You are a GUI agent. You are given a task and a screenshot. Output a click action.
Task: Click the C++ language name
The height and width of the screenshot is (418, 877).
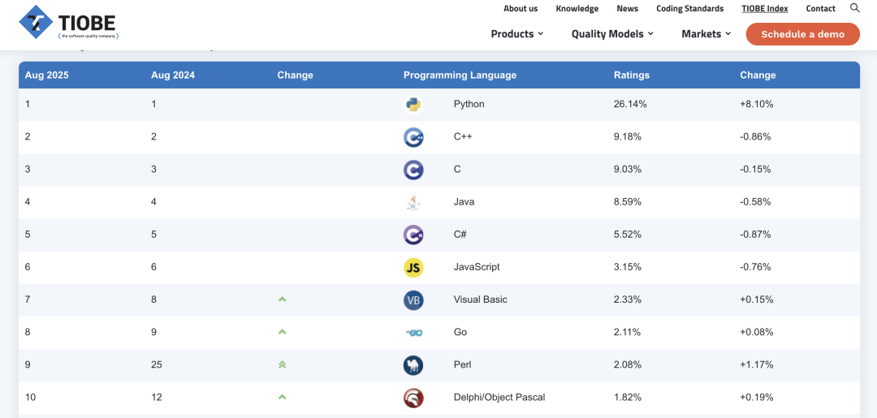click(x=463, y=136)
